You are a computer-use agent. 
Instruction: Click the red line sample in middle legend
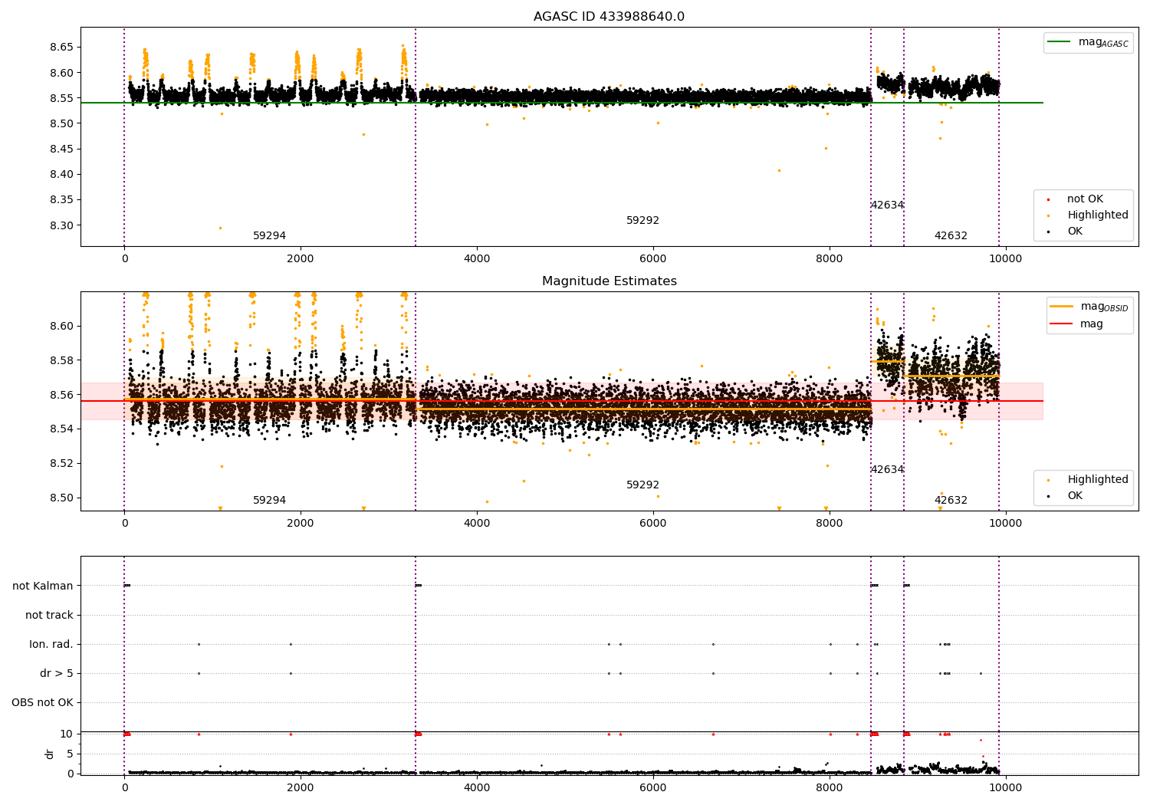1062,324
